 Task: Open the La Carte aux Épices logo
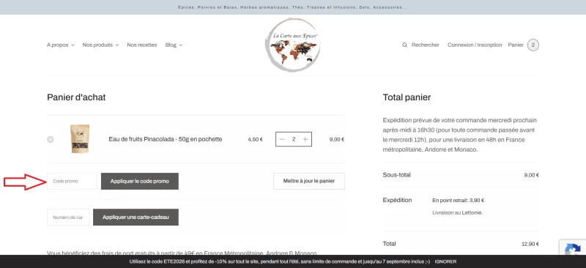[292, 45]
